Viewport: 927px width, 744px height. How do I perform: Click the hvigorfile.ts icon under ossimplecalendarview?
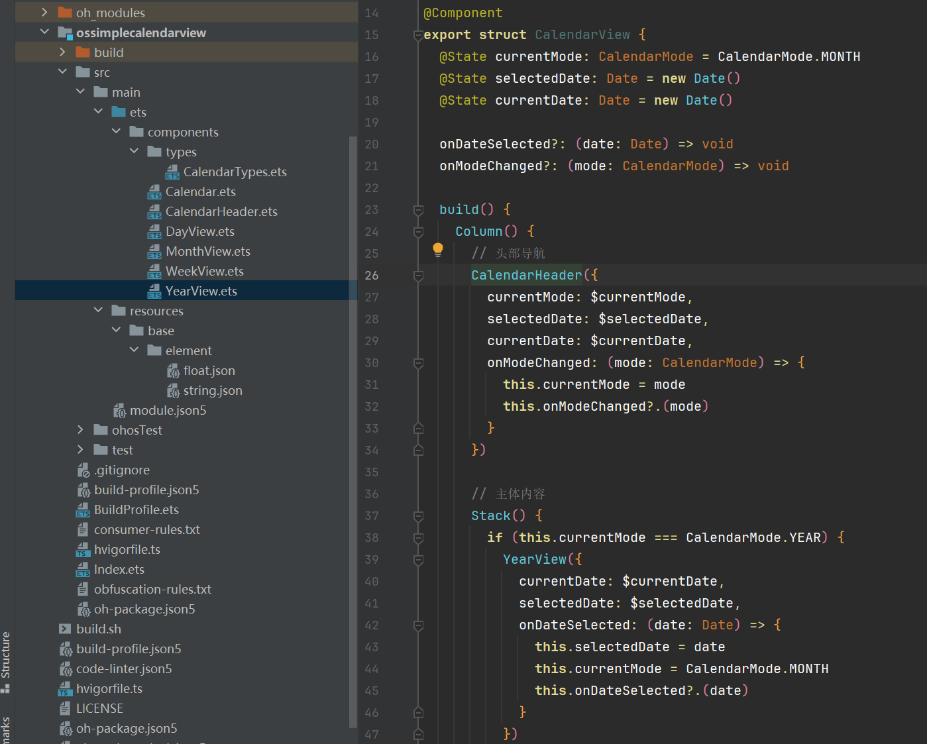tap(83, 550)
